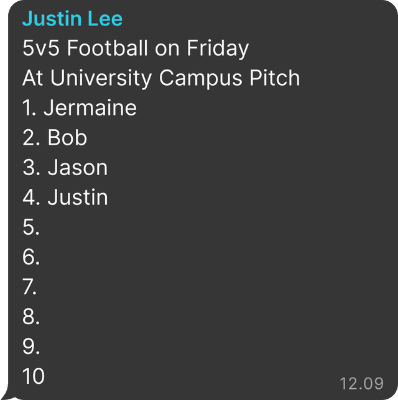Image resolution: width=398 pixels, height=400 pixels.
Task: Select list entry "3. Jason"
Action: pyautogui.click(x=65, y=168)
